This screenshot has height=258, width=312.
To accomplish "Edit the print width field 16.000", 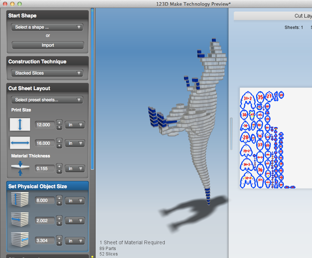I will 45,143.
